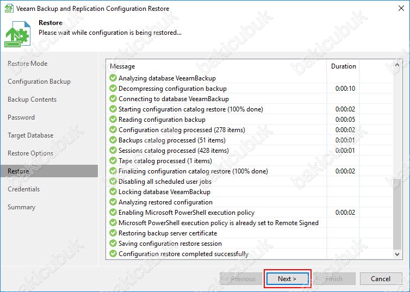Click check icon for Backups catalog processed

pyautogui.click(x=113, y=140)
